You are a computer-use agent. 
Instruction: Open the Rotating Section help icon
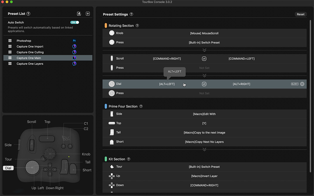pos(137,26)
